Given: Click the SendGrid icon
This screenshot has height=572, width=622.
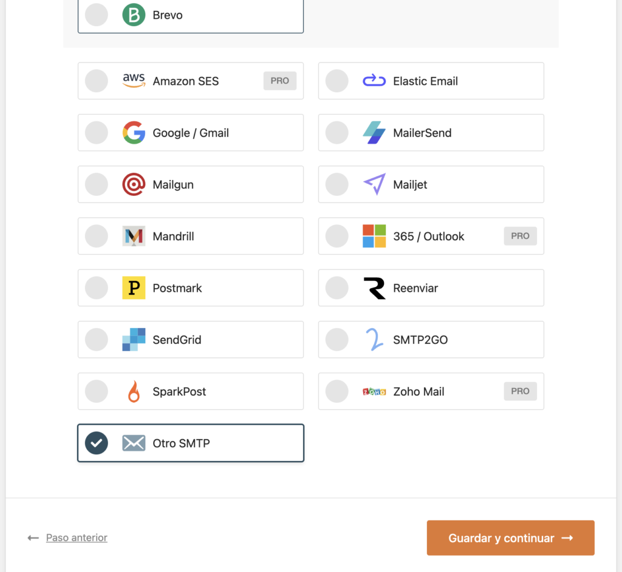Looking at the screenshot, I should 134,340.
